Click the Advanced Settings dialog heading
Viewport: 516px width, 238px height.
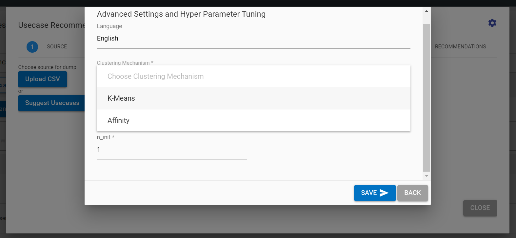tap(181, 14)
